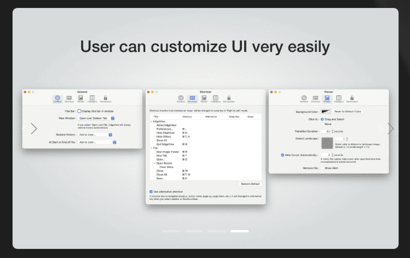
Task: Select Show All row
Action: (205, 140)
